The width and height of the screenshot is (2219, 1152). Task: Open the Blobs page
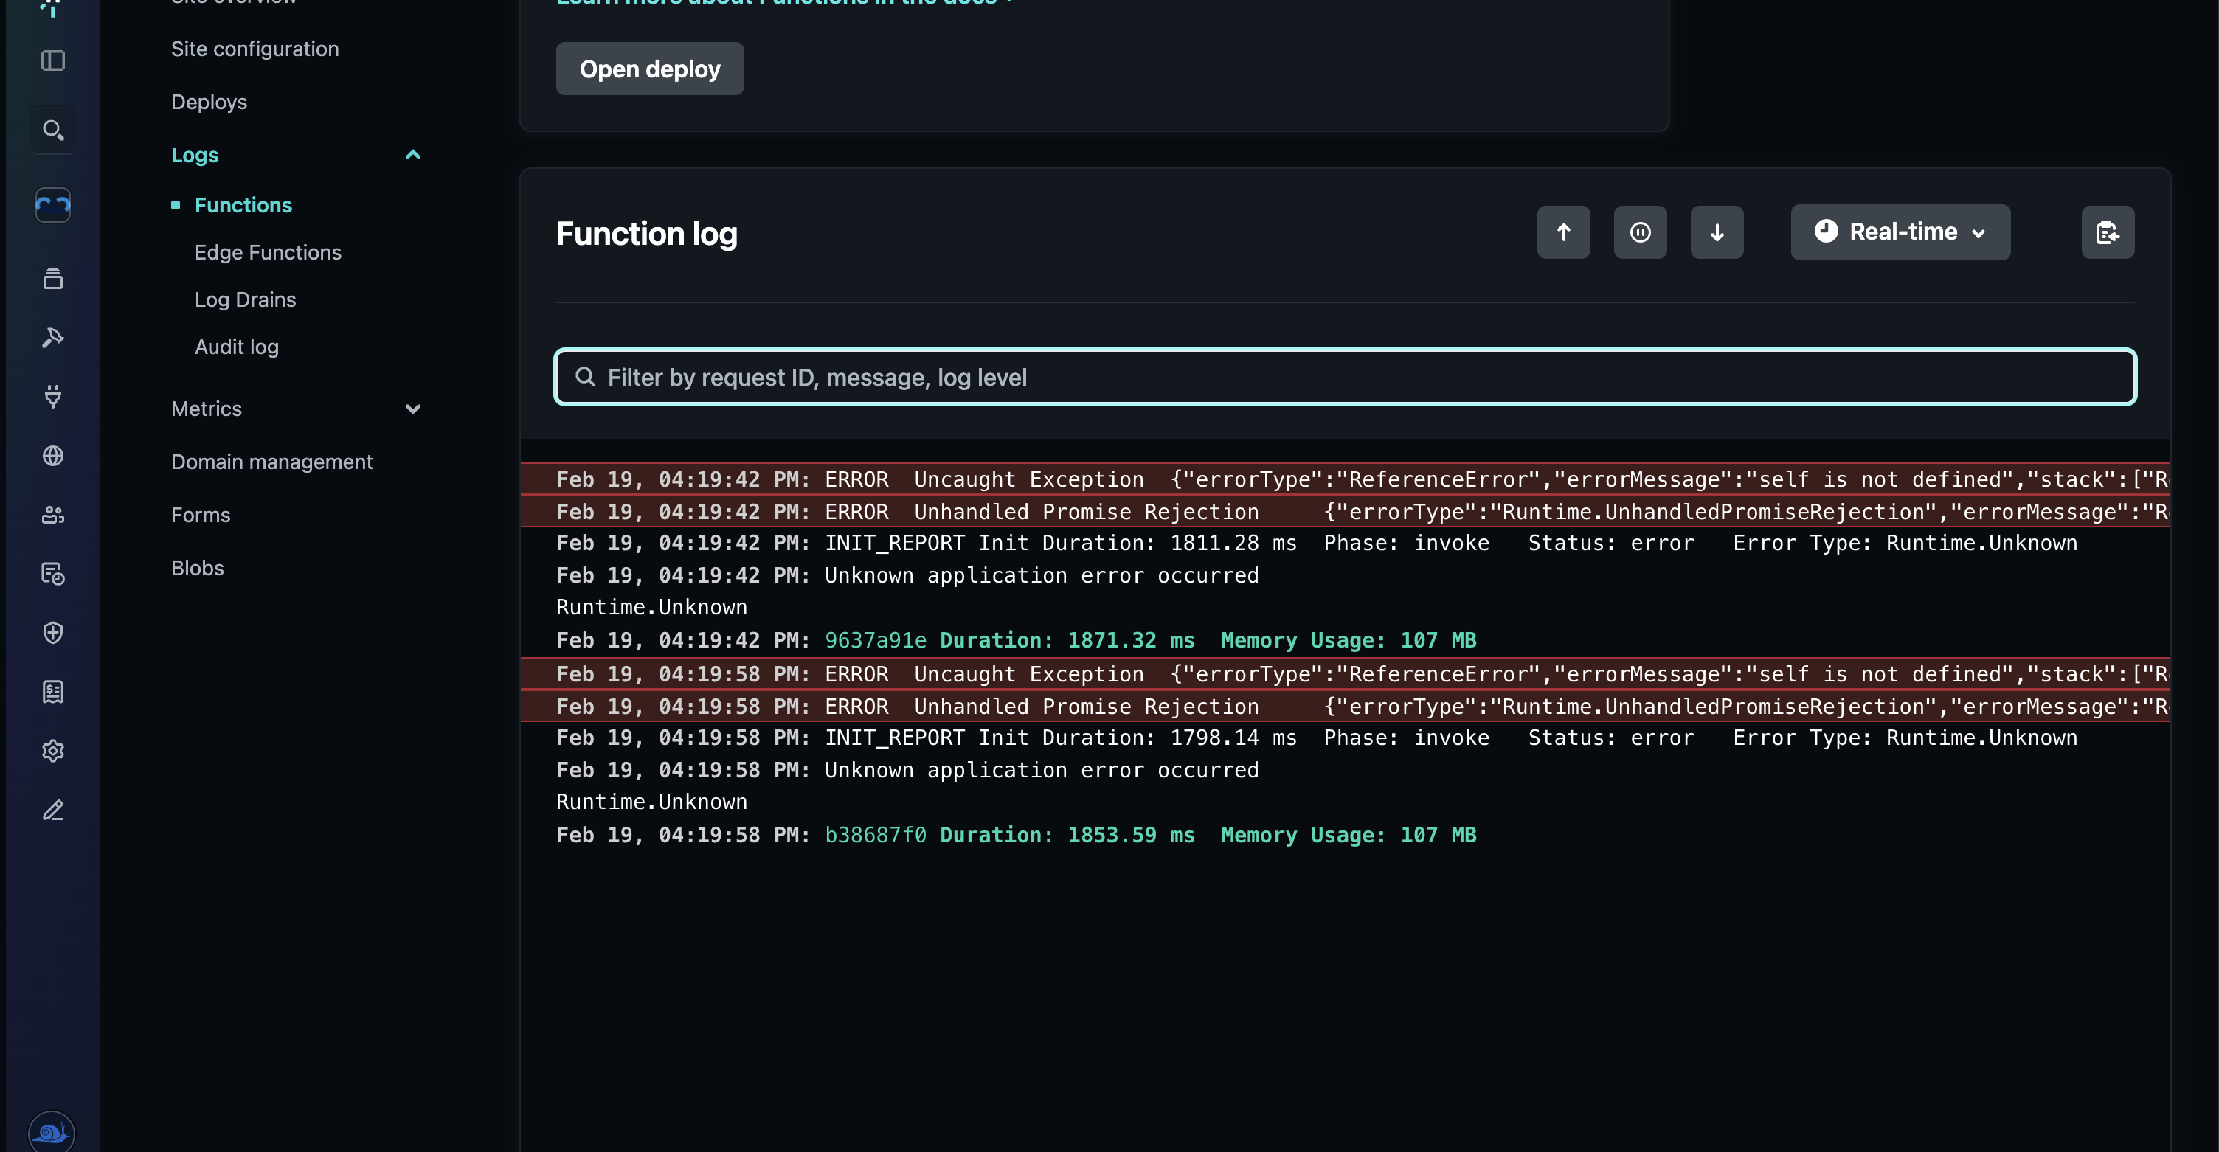[197, 568]
